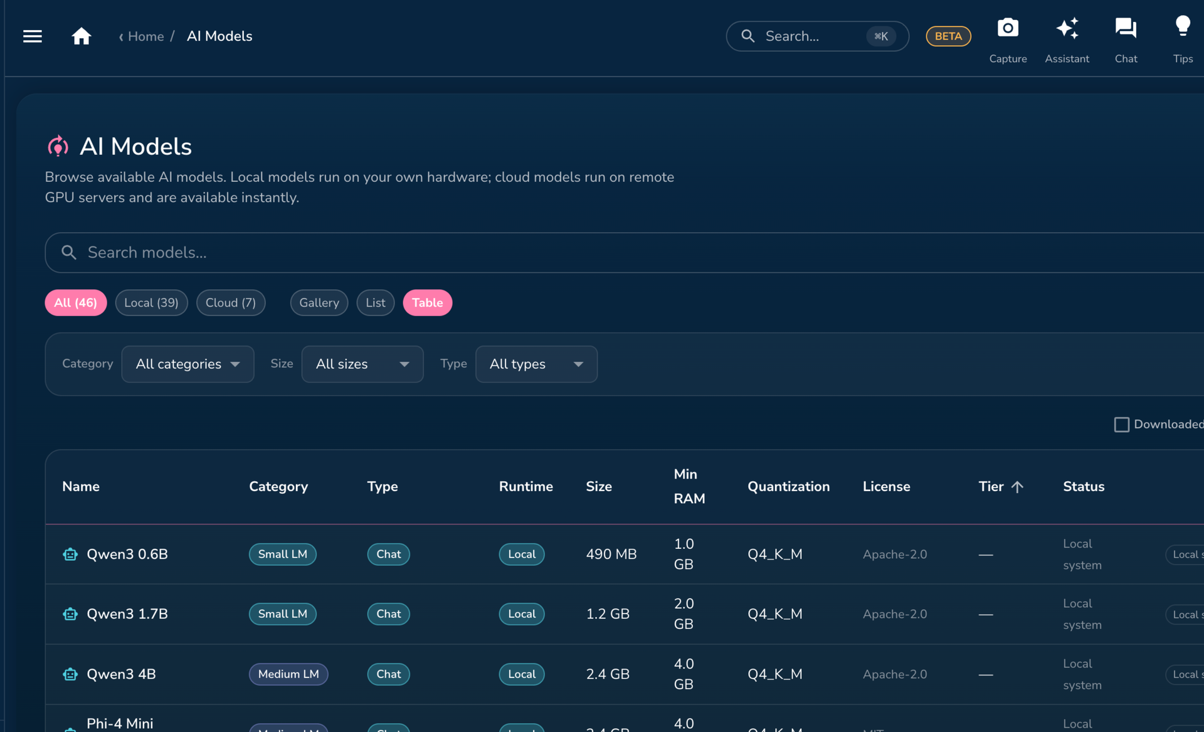
Task: Open the All categories dropdown
Action: (187, 364)
